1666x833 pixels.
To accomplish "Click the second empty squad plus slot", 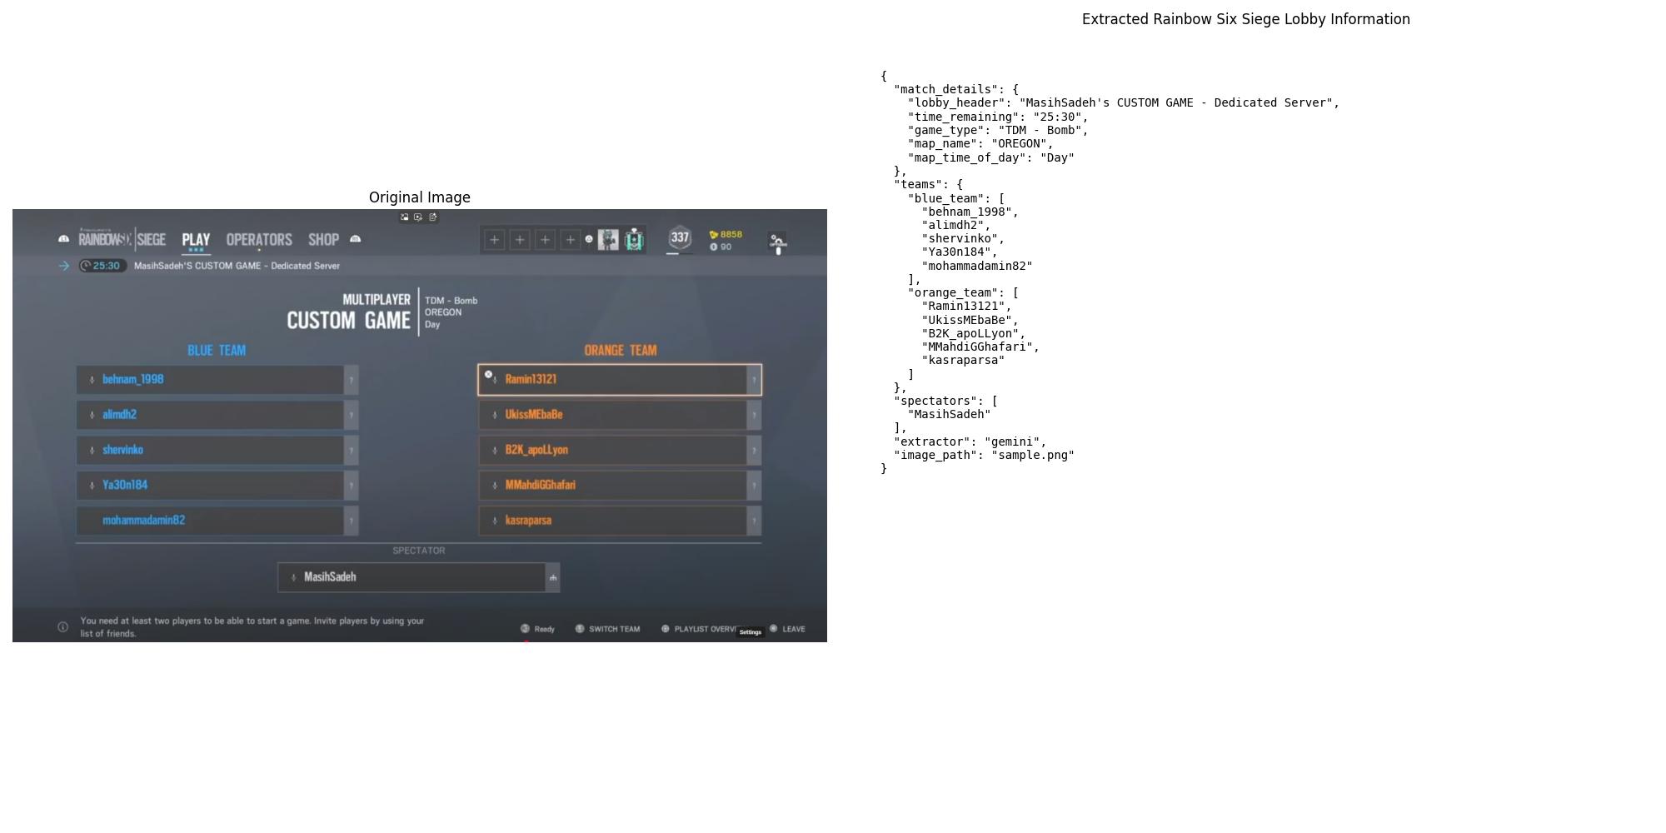I will (x=520, y=240).
